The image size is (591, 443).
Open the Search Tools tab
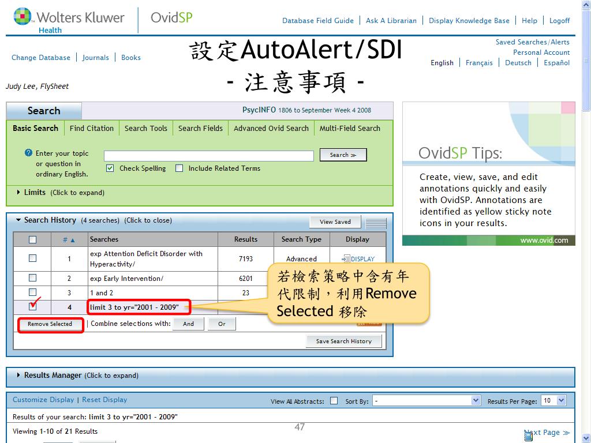click(x=146, y=128)
